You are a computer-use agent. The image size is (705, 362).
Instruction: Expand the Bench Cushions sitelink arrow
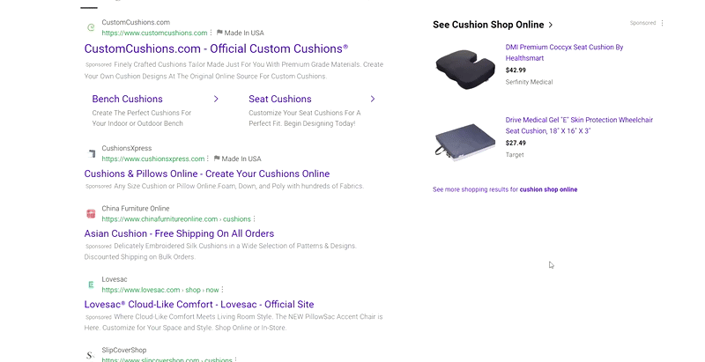tap(216, 100)
